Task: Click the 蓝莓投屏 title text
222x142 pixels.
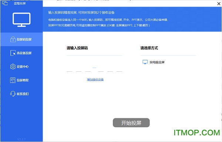Action: (20, 3)
